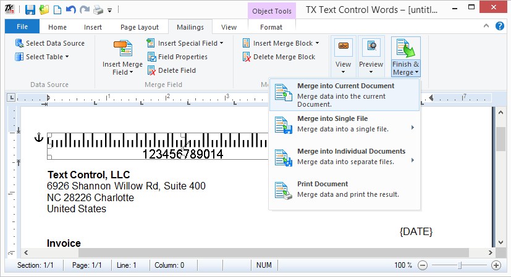Image resolution: width=511 pixels, height=277 pixels.
Task: Click the Text Control, LLC heading text
Action: tap(88, 175)
